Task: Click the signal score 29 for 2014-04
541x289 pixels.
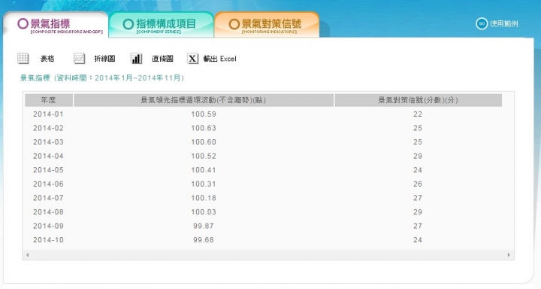Action: (x=418, y=157)
